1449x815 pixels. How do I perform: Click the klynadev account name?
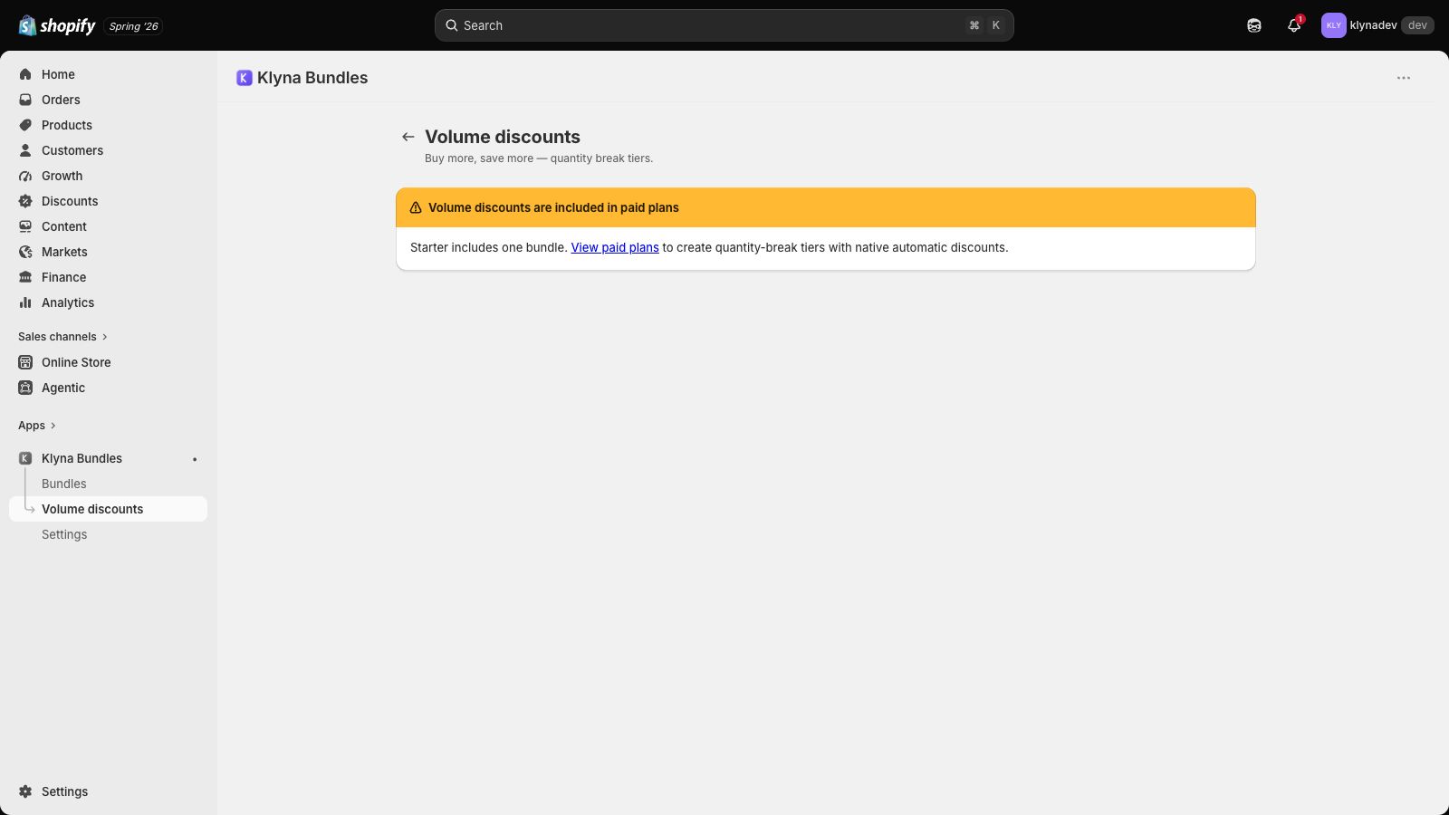tap(1373, 25)
